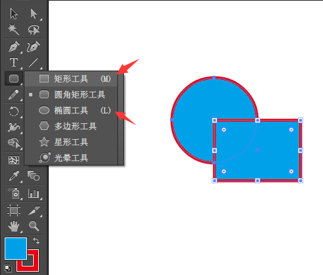Select the Pencil tool
The width and height of the screenshot is (323, 275).
pos(14,94)
